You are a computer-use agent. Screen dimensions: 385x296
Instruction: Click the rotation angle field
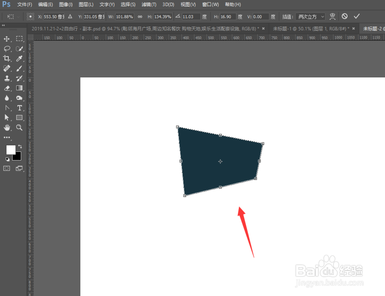pyautogui.click(x=191, y=17)
